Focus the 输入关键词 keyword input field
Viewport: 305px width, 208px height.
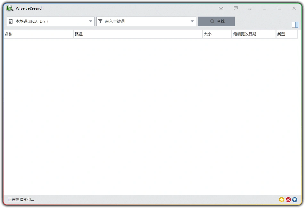146,21
